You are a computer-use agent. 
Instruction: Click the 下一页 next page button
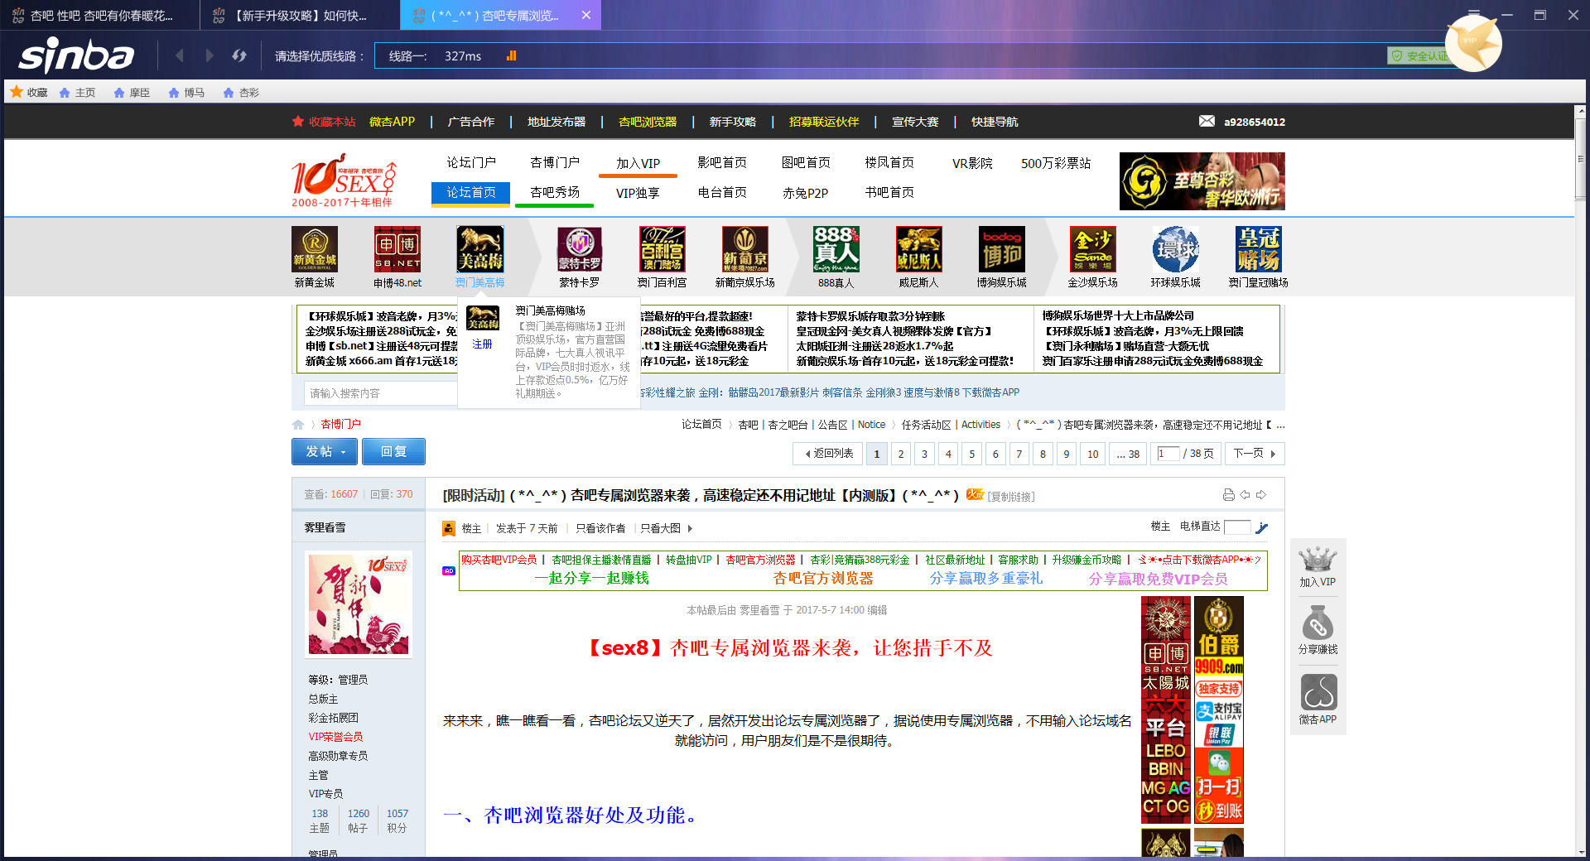[x=1255, y=454]
